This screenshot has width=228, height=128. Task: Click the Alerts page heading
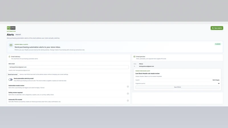10,35
